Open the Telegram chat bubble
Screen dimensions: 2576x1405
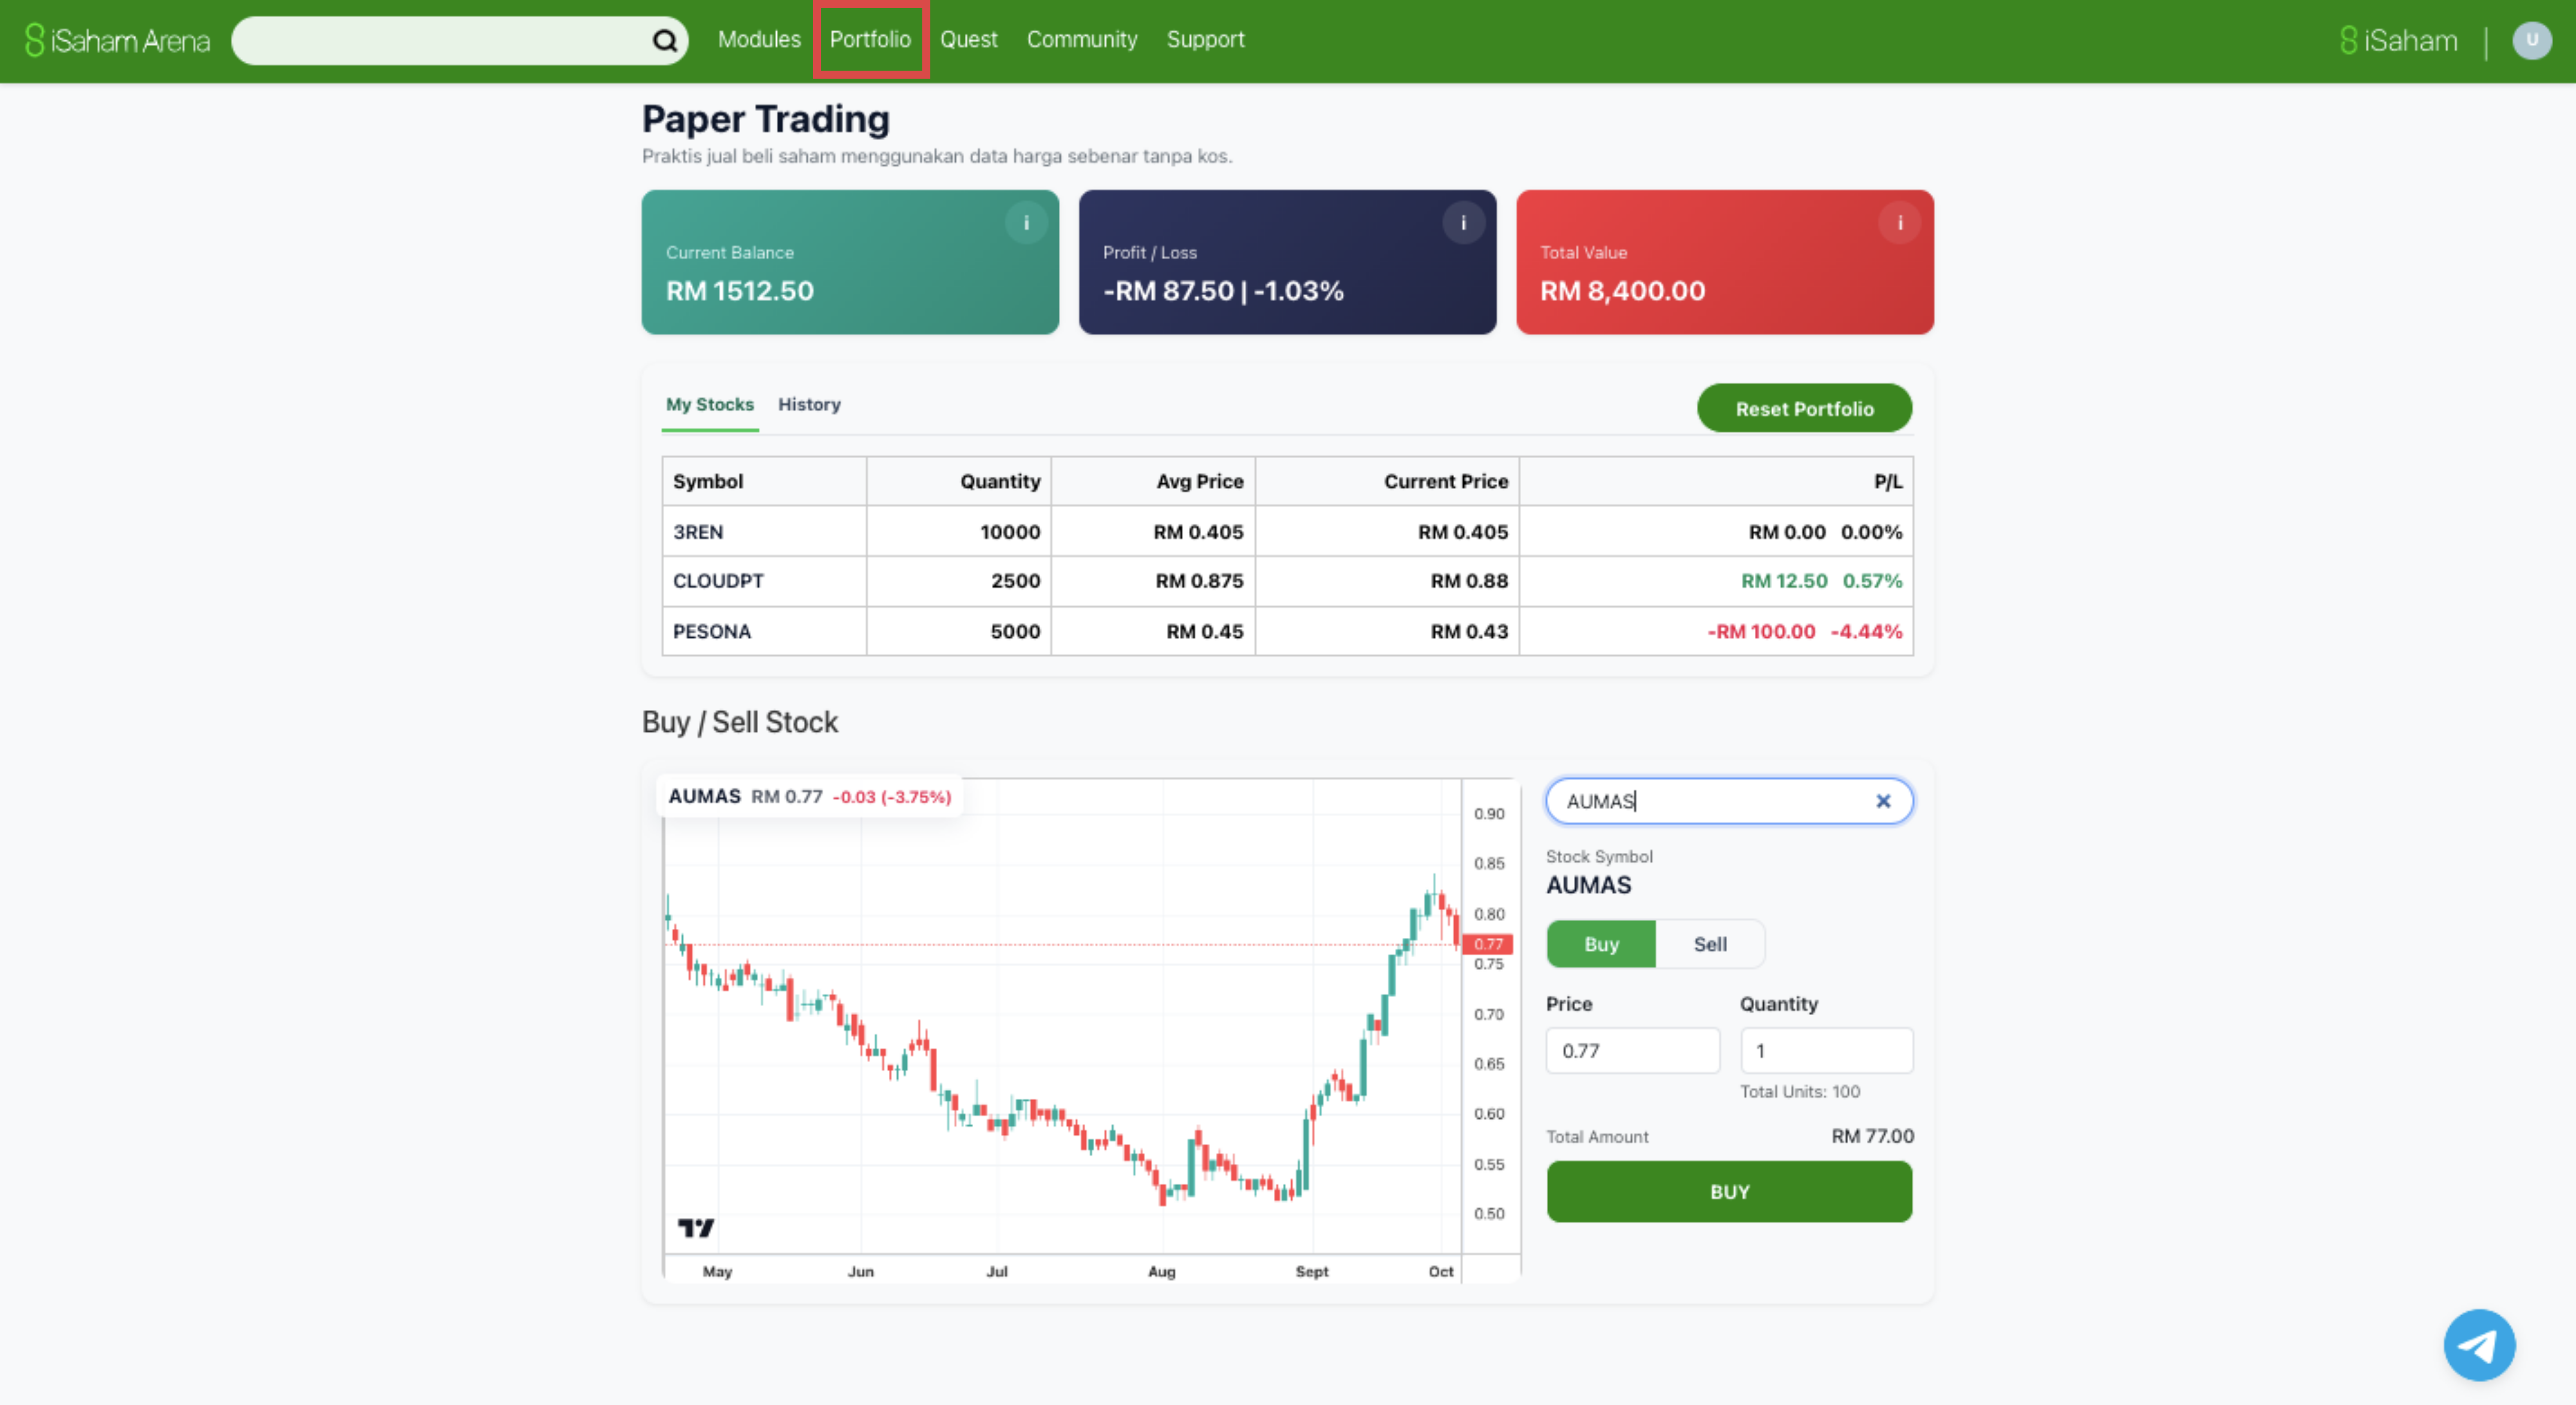(2478, 1345)
